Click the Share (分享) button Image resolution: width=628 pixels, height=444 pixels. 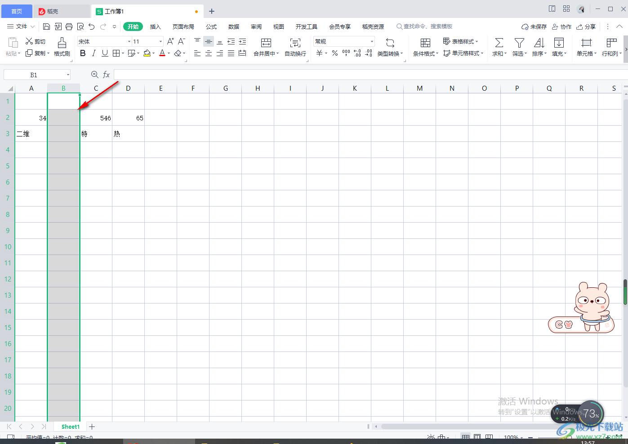point(586,26)
